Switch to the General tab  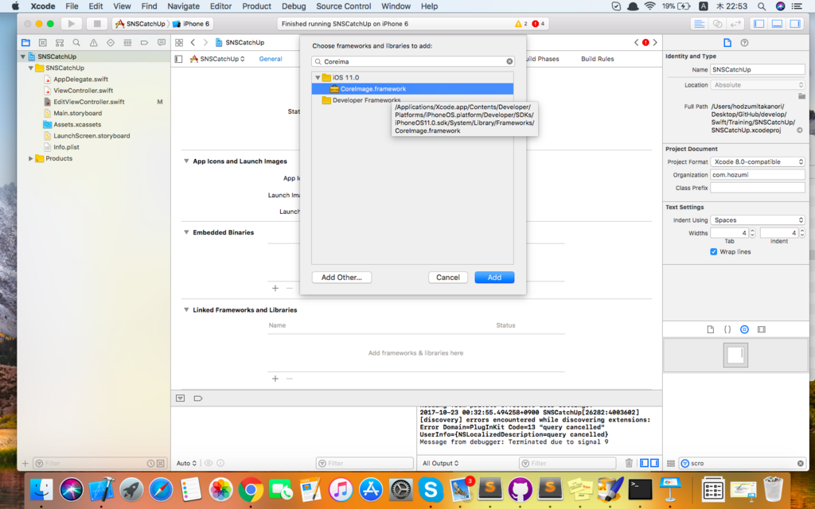[x=271, y=59]
